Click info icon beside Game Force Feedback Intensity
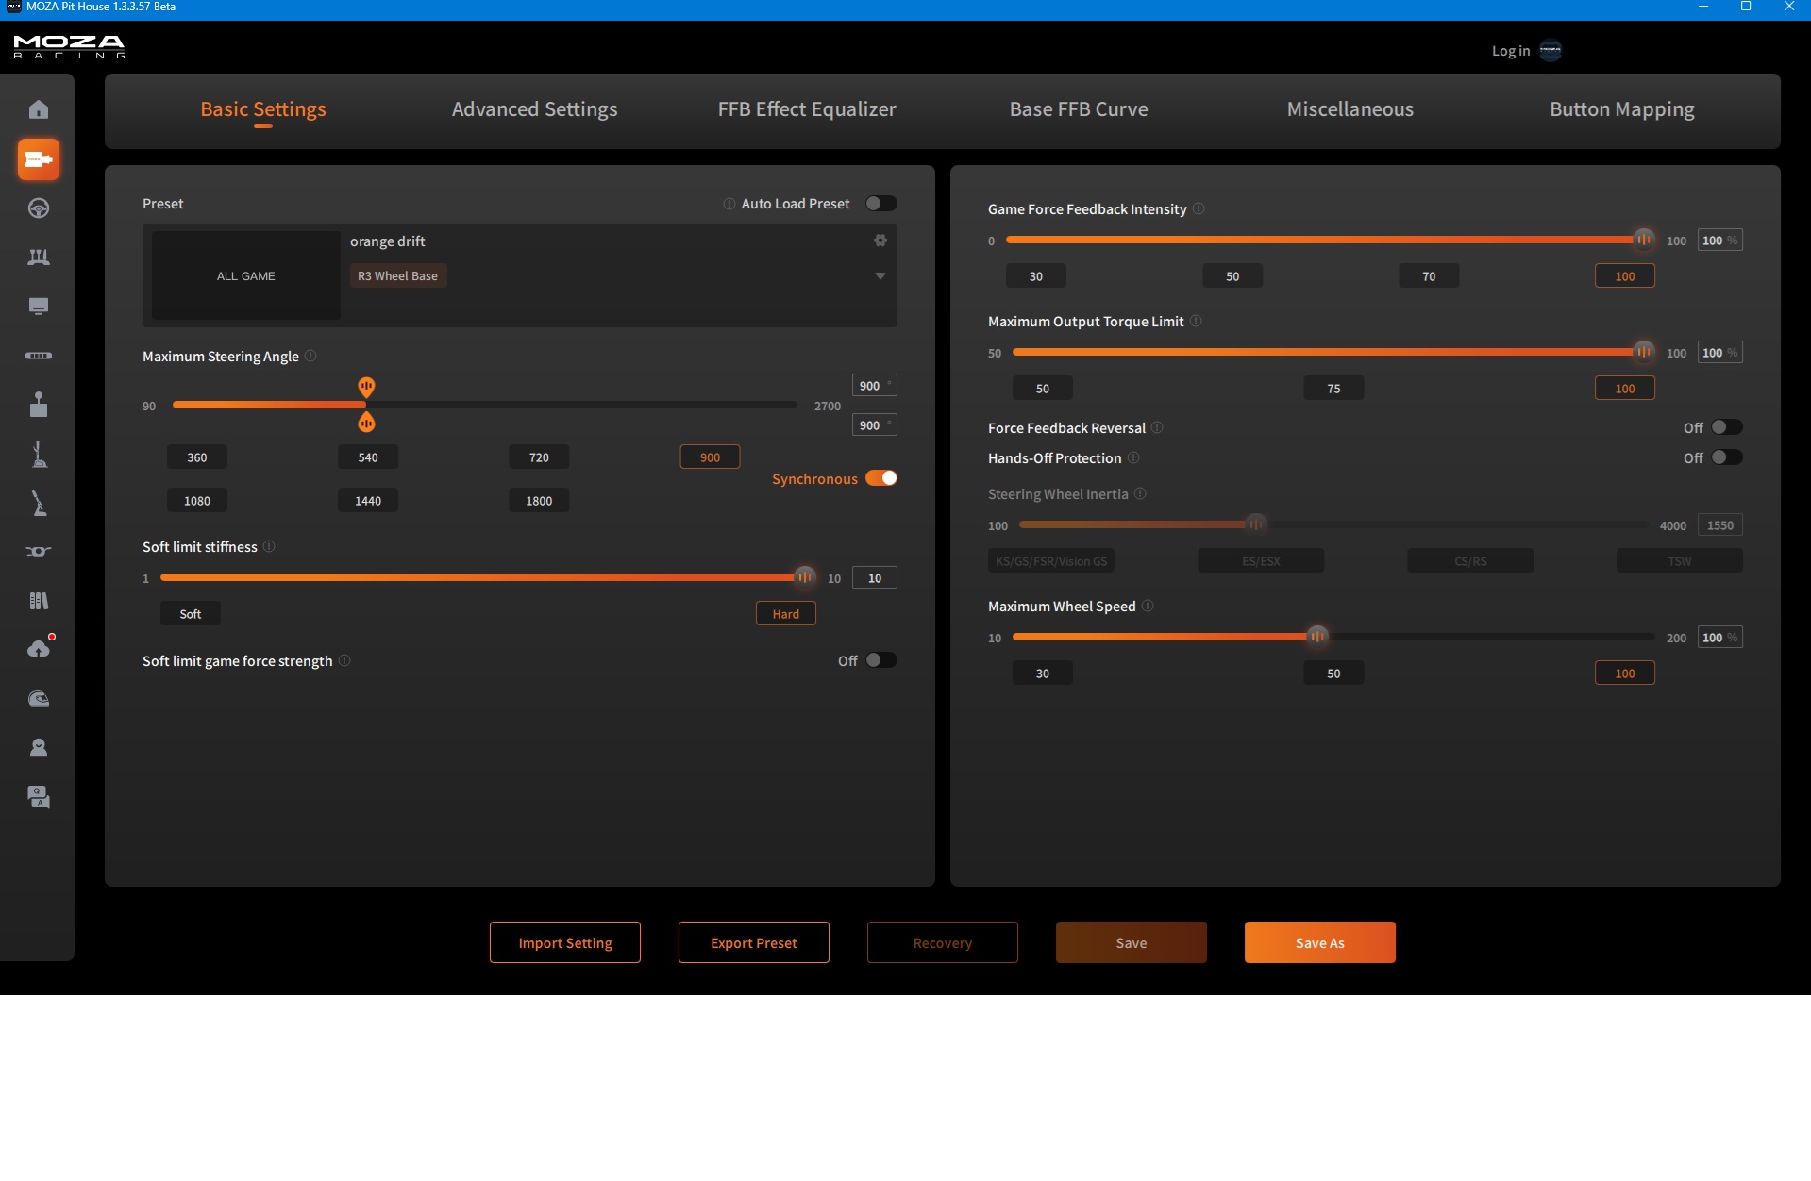This screenshot has height=1181, width=1811. click(x=1199, y=209)
